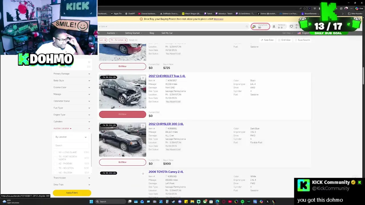Screen dimensions: 365x205
Task: Open the 2017 CHEVROLET Trax 1.4L listing
Action: pyautogui.click(x=167, y=76)
